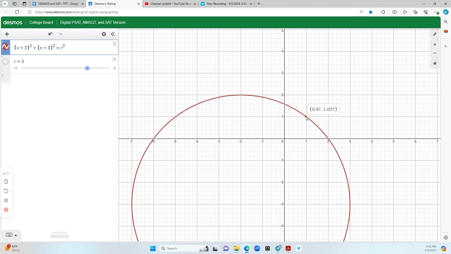The height and width of the screenshot is (254, 451).
Task: Redo the expression edit
Action: pyautogui.click(x=60, y=34)
